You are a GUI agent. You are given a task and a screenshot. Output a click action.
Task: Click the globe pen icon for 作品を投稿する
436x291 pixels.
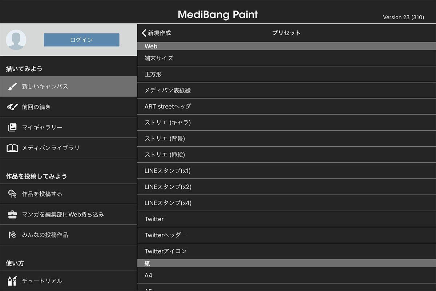[x=12, y=194]
